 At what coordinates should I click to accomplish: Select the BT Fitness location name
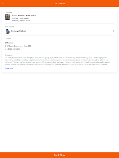point(9,43)
